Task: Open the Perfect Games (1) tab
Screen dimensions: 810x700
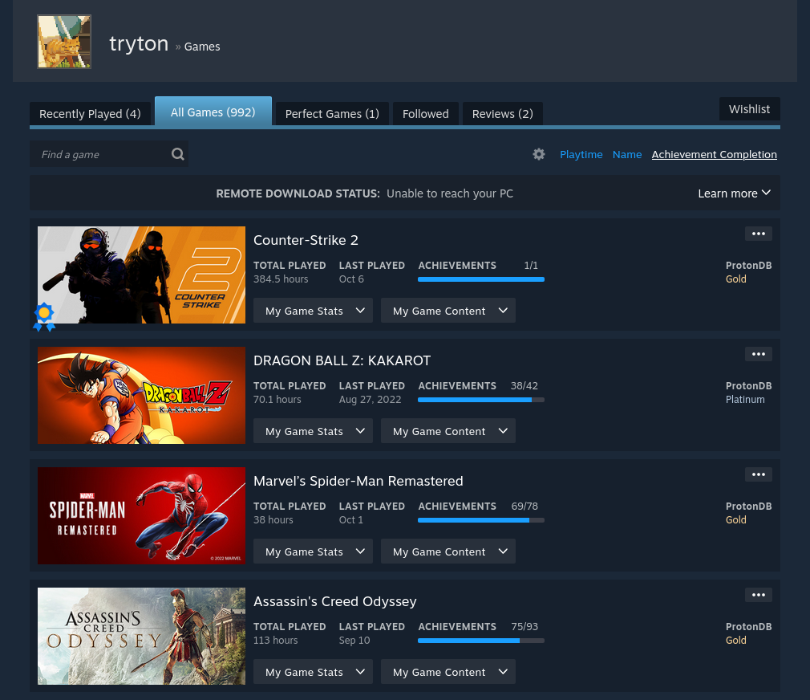Action: [x=332, y=114]
